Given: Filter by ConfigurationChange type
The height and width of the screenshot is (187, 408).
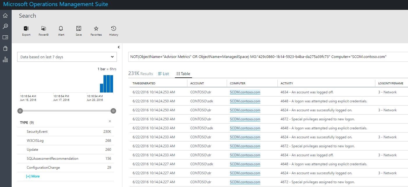Looking at the screenshot, I should click(43, 168).
